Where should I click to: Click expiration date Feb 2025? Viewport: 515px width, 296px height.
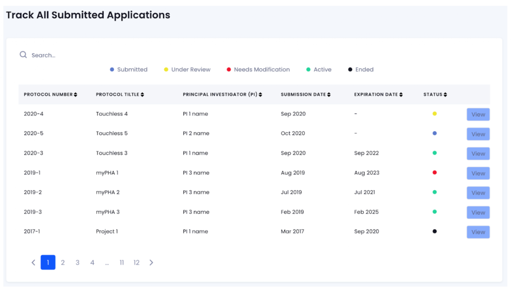coord(366,212)
